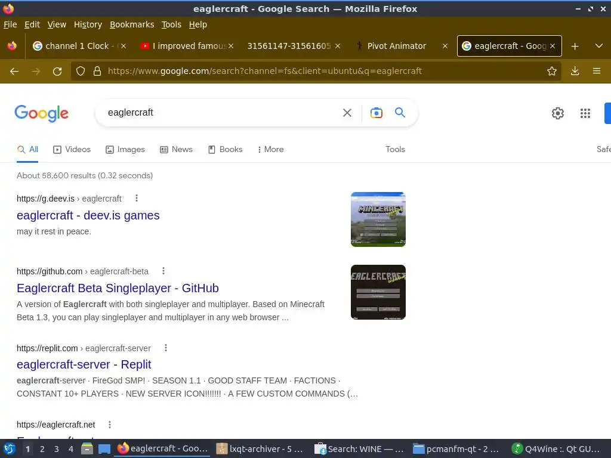The width and height of the screenshot is (611, 458).
Task: Switch to virtual desktop 2
Action: pyautogui.click(x=42, y=449)
